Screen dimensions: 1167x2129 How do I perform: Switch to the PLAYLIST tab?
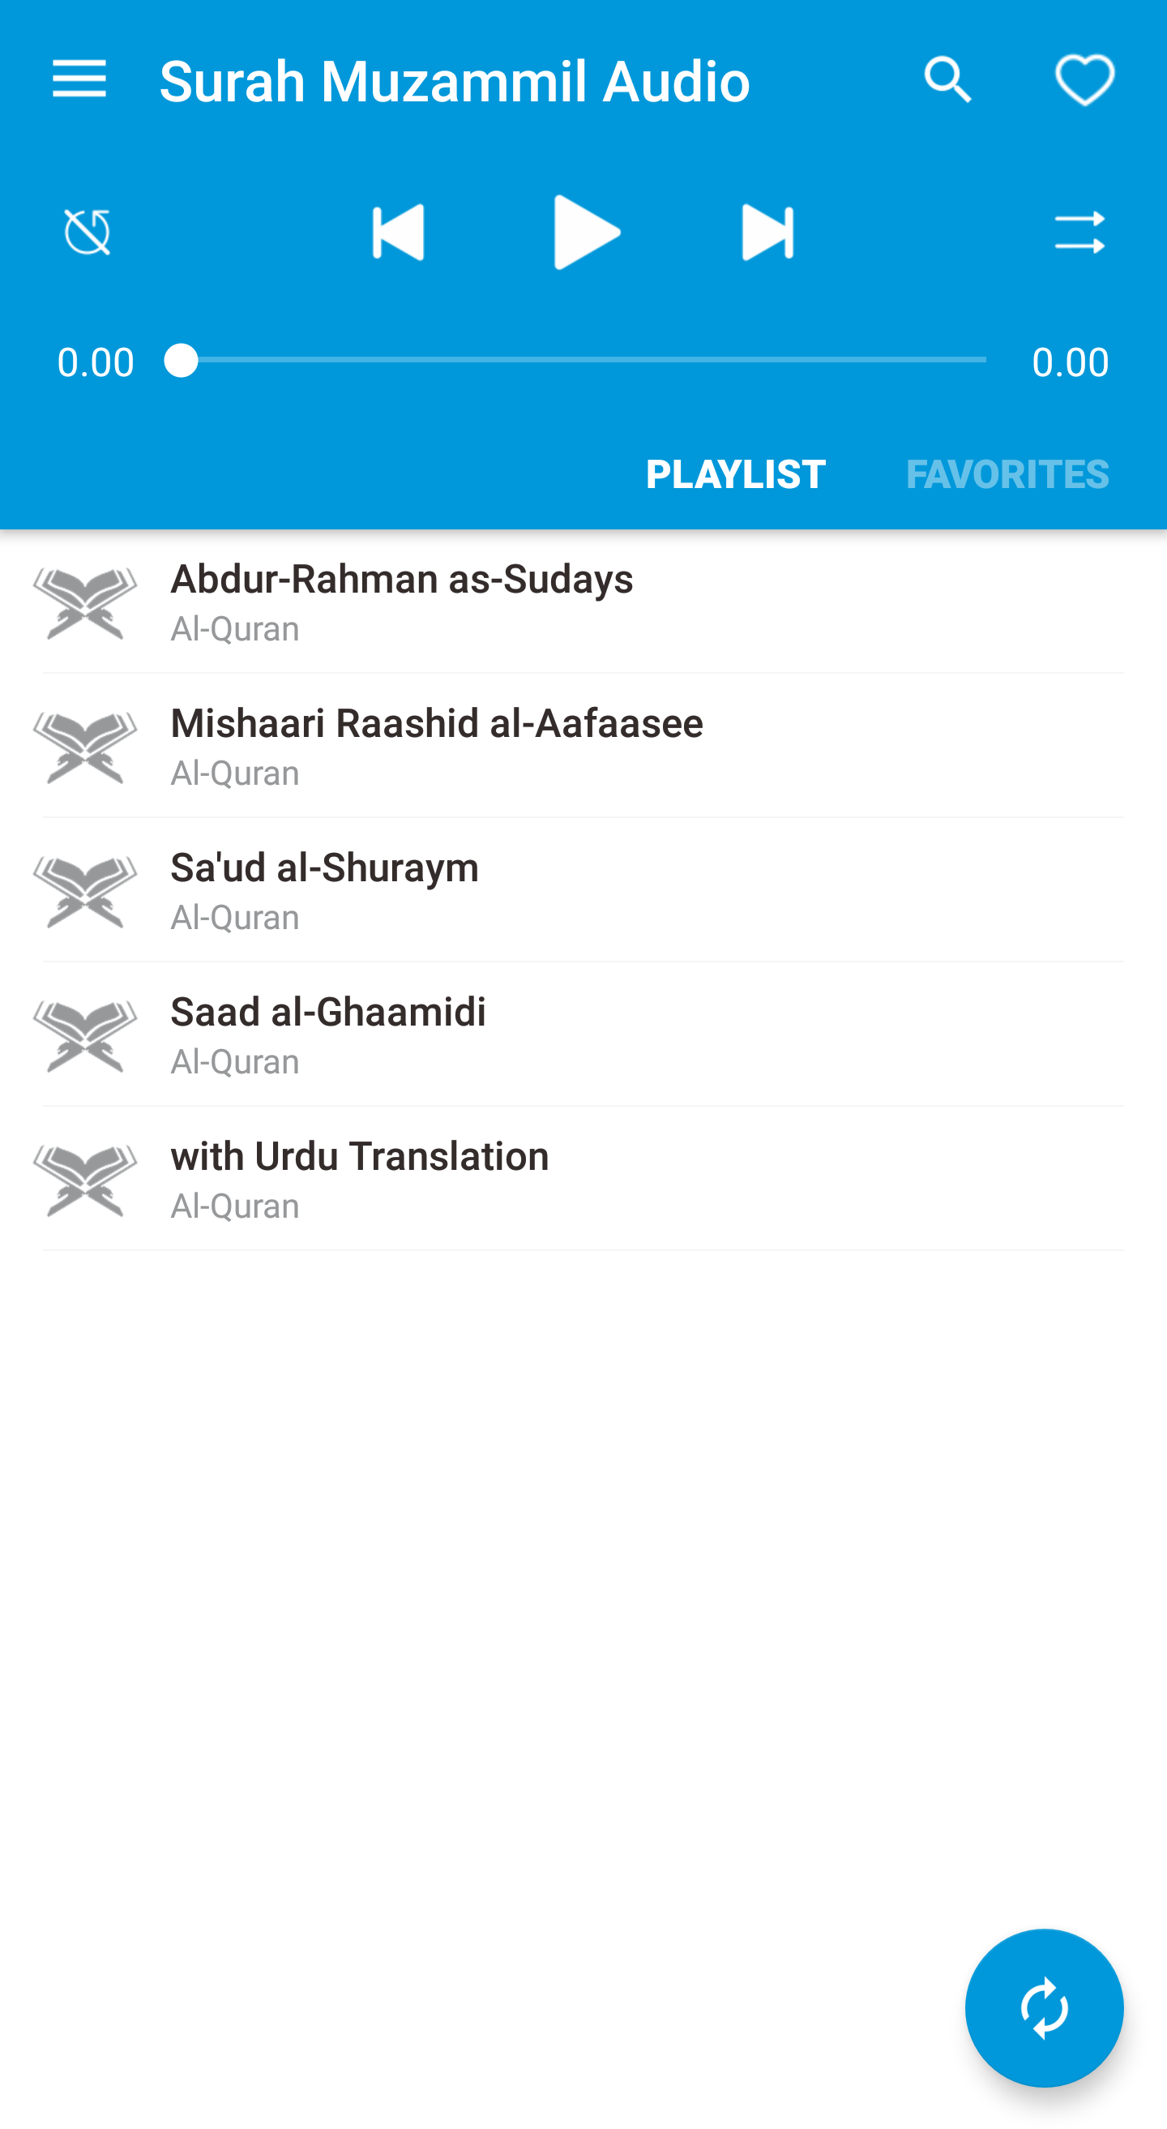[x=735, y=473]
